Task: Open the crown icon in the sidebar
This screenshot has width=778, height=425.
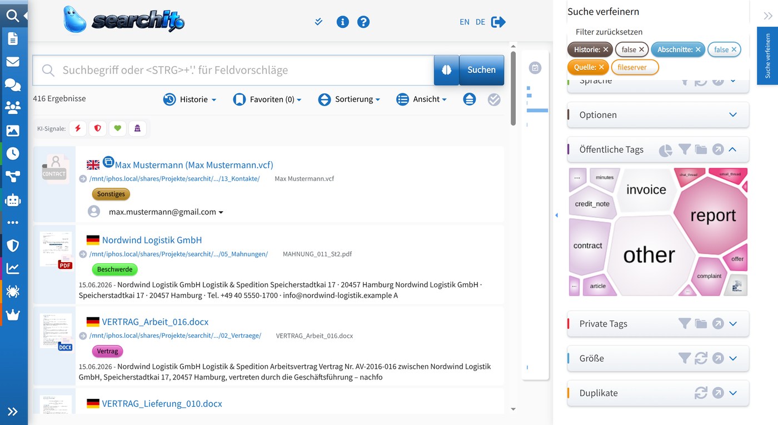Action: pos(12,315)
